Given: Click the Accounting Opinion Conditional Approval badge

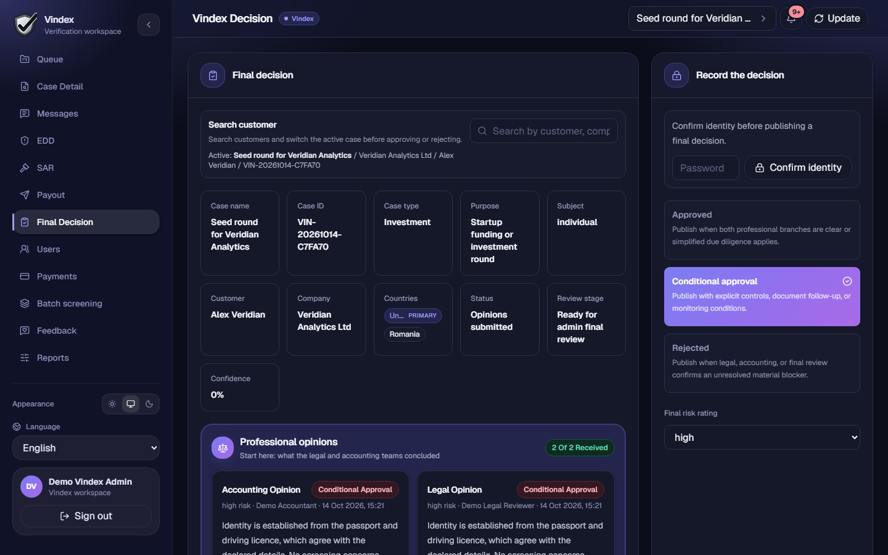Looking at the screenshot, I should click(x=355, y=490).
